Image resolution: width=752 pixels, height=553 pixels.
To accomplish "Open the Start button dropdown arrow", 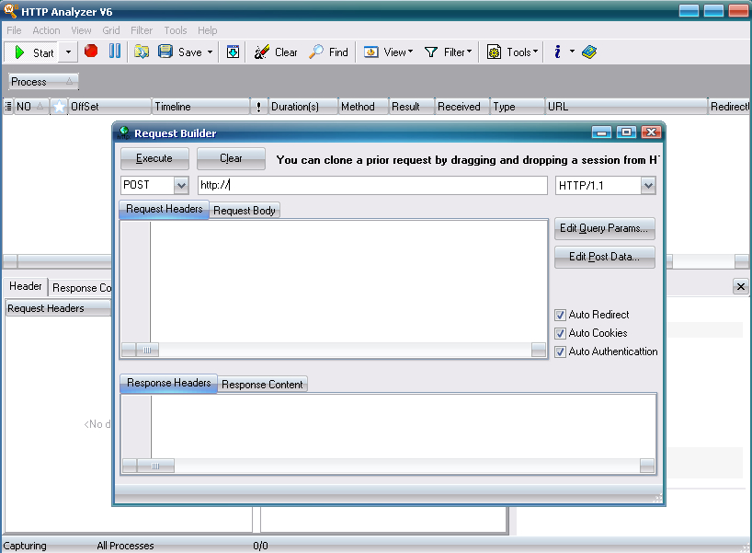I will (x=69, y=52).
